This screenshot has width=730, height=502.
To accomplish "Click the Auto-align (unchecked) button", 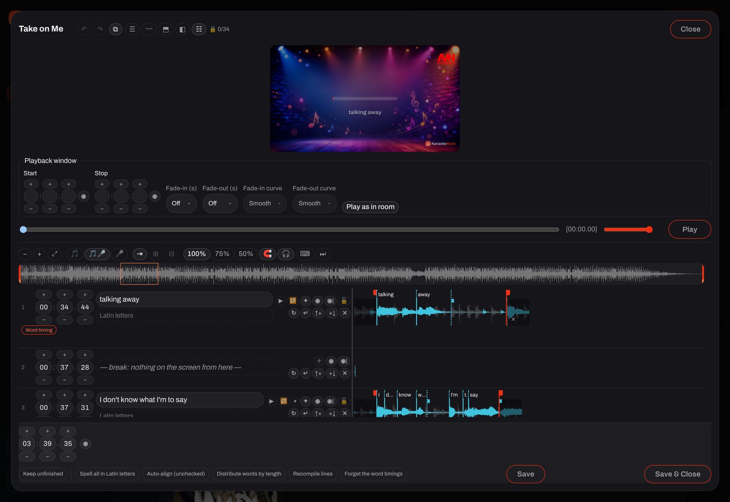I will pos(176,474).
